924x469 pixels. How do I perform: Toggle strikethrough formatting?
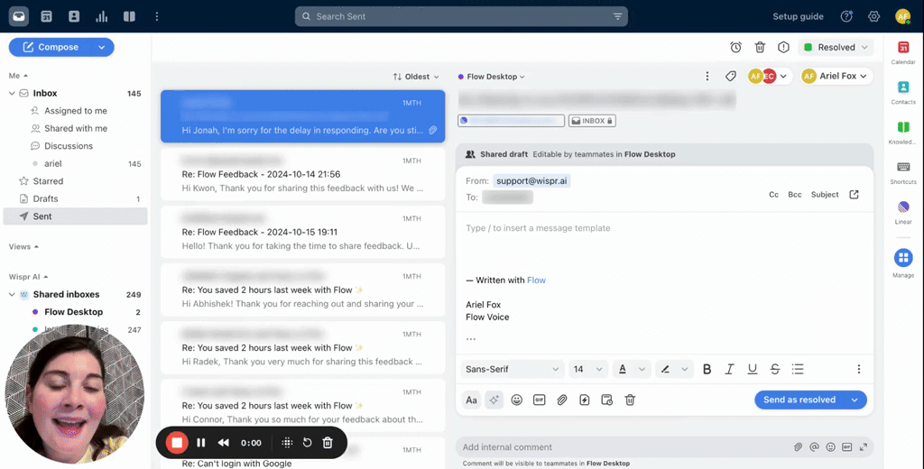(x=775, y=369)
